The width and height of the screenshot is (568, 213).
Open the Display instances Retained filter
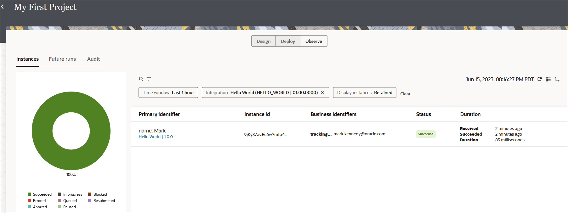tap(365, 92)
